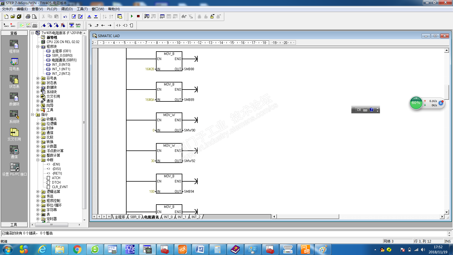Expand the 传送 instruction folder
This screenshot has width=453, height=255.
(x=38, y=196)
